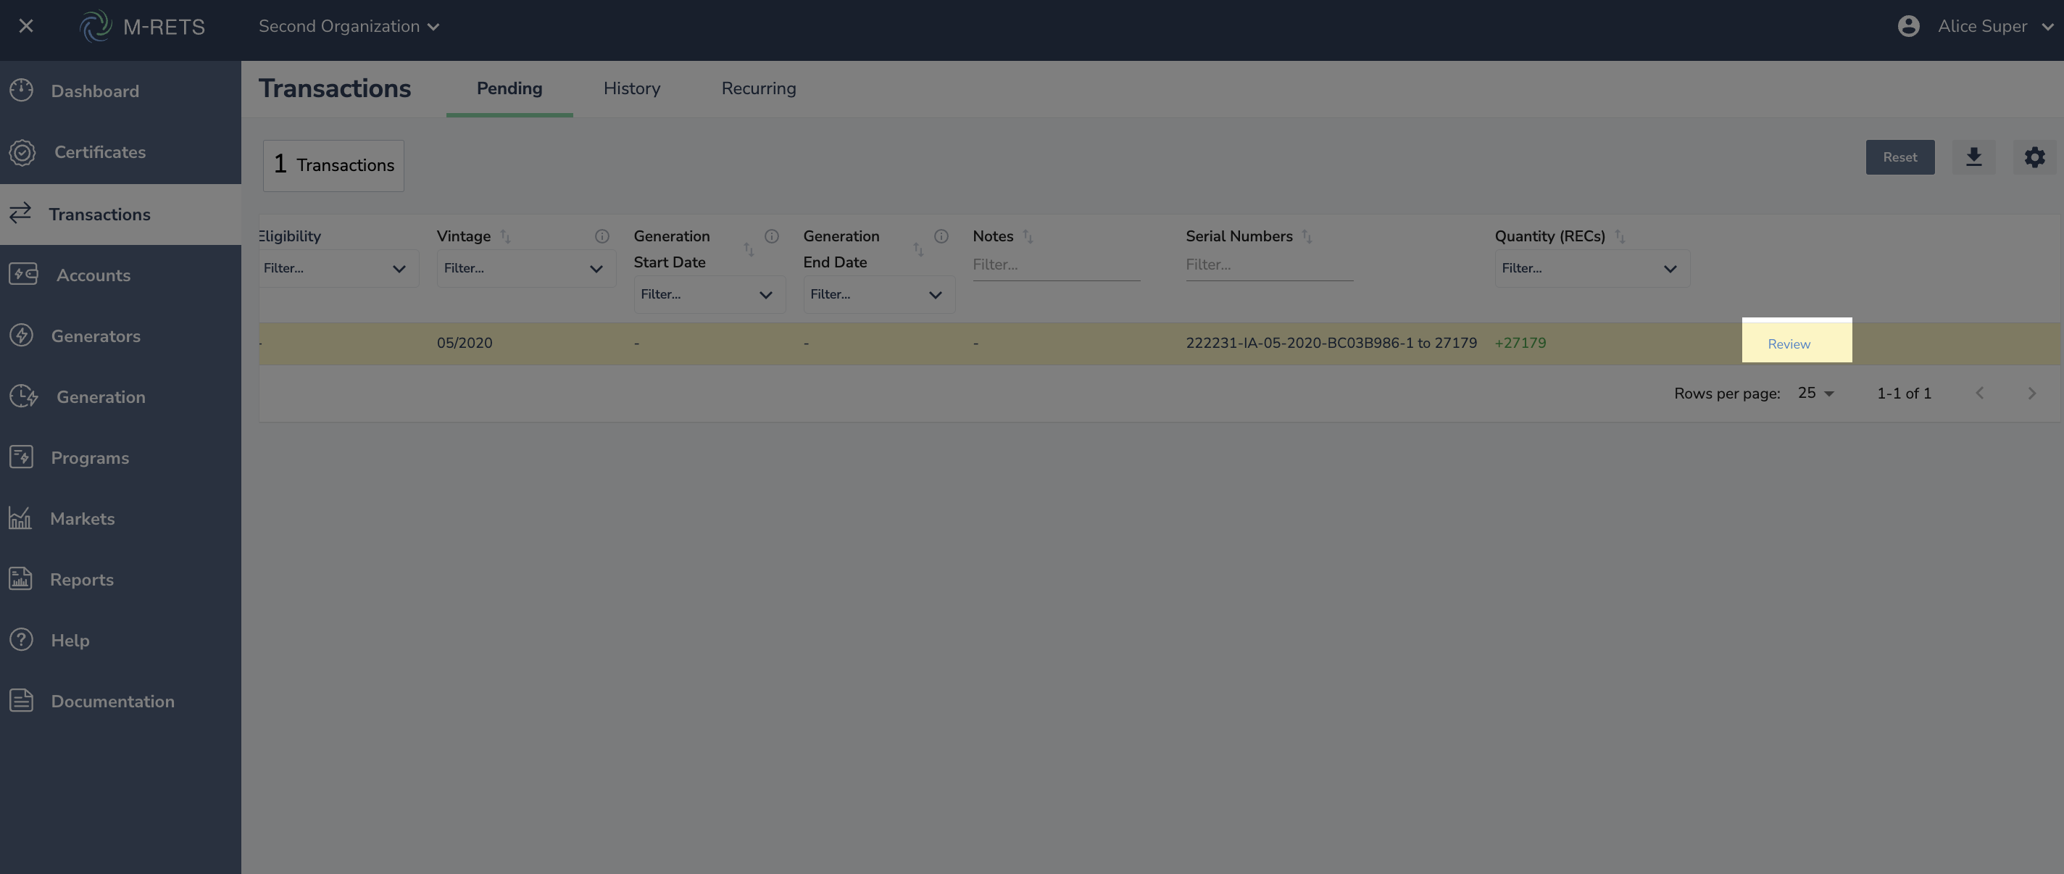The height and width of the screenshot is (874, 2064).
Task: Switch to the History tab
Action: (631, 88)
